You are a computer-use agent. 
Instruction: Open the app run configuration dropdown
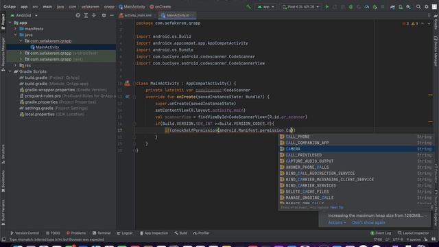[x=265, y=7]
